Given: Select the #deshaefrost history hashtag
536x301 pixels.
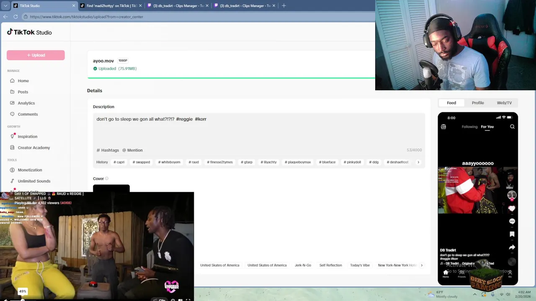Looking at the screenshot, I should (x=397, y=162).
